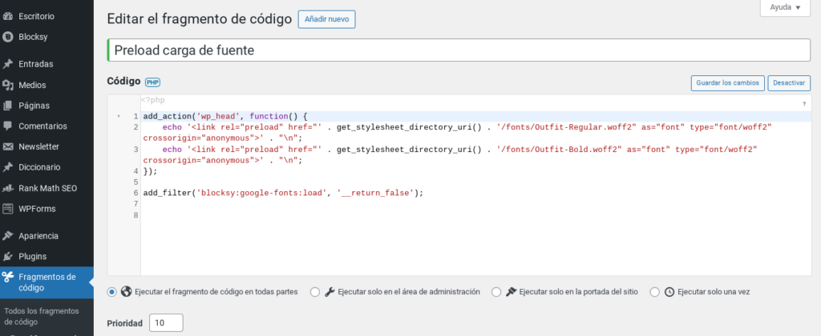The width and height of the screenshot is (821, 336).
Task: Click the Entradas pin icon
Action: click(x=7, y=64)
